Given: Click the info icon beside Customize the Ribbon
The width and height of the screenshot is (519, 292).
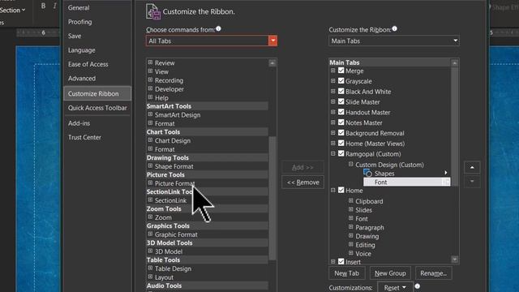Looking at the screenshot, I should pyautogui.click(x=395, y=29).
